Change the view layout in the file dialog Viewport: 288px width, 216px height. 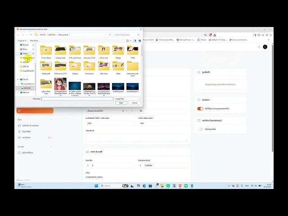pyautogui.click(x=128, y=40)
